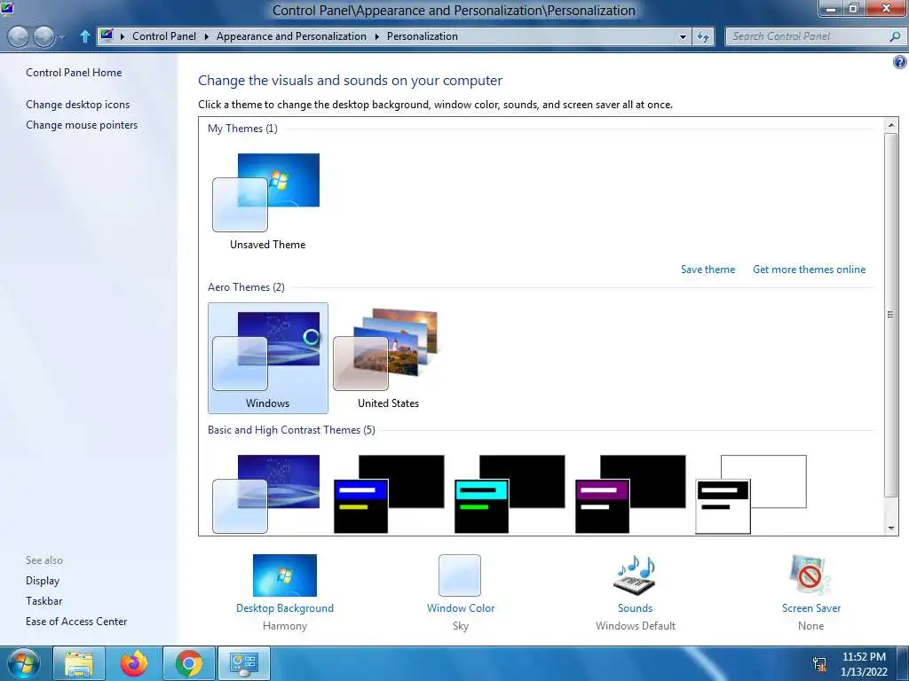Click the Aero Themes (2) group header
Viewport: 909px width, 681px height.
pyautogui.click(x=246, y=287)
